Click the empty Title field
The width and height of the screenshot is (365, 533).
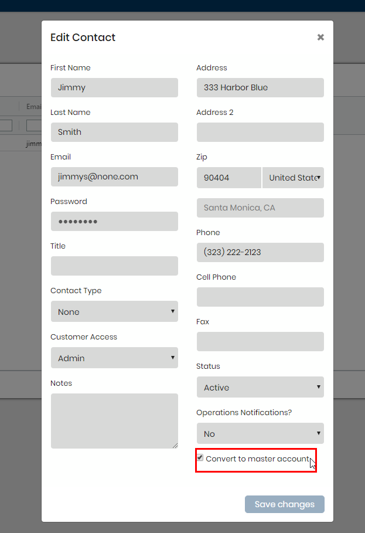point(114,266)
